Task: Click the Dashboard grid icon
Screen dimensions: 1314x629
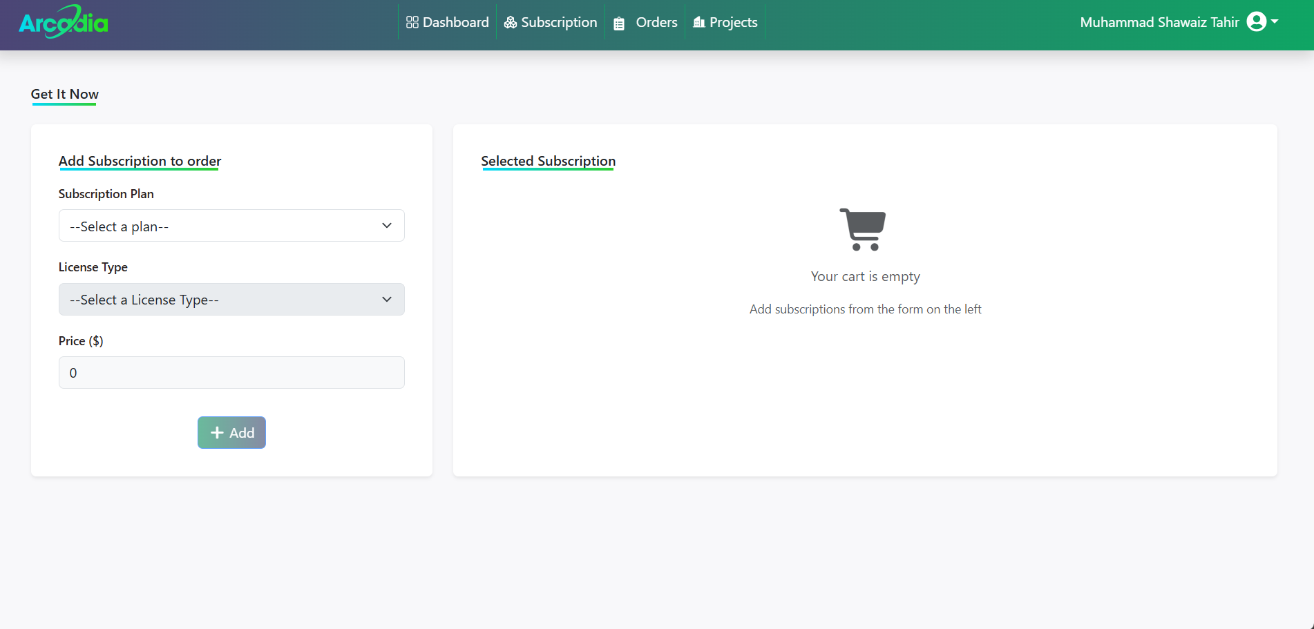Action: click(x=412, y=23)
